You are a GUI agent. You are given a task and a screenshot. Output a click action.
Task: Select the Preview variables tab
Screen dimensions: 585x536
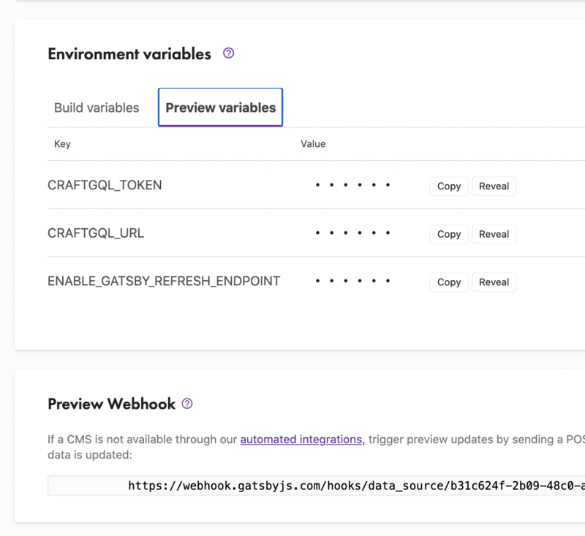pos(221,107)
